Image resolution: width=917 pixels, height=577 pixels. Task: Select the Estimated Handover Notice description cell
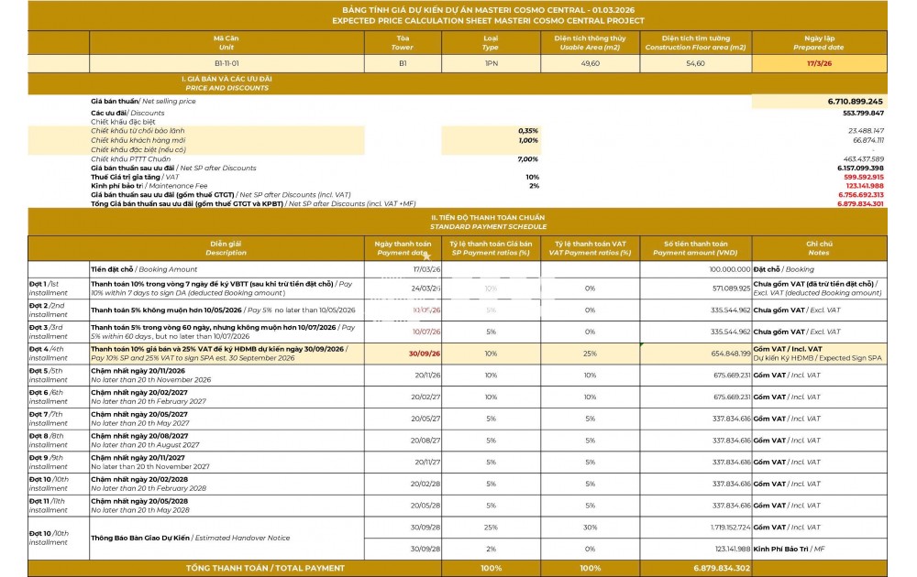coord(226,538)
